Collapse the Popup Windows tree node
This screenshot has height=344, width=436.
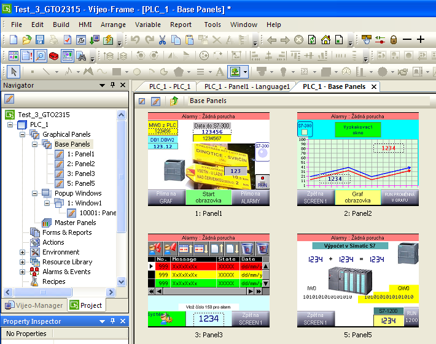34,193
